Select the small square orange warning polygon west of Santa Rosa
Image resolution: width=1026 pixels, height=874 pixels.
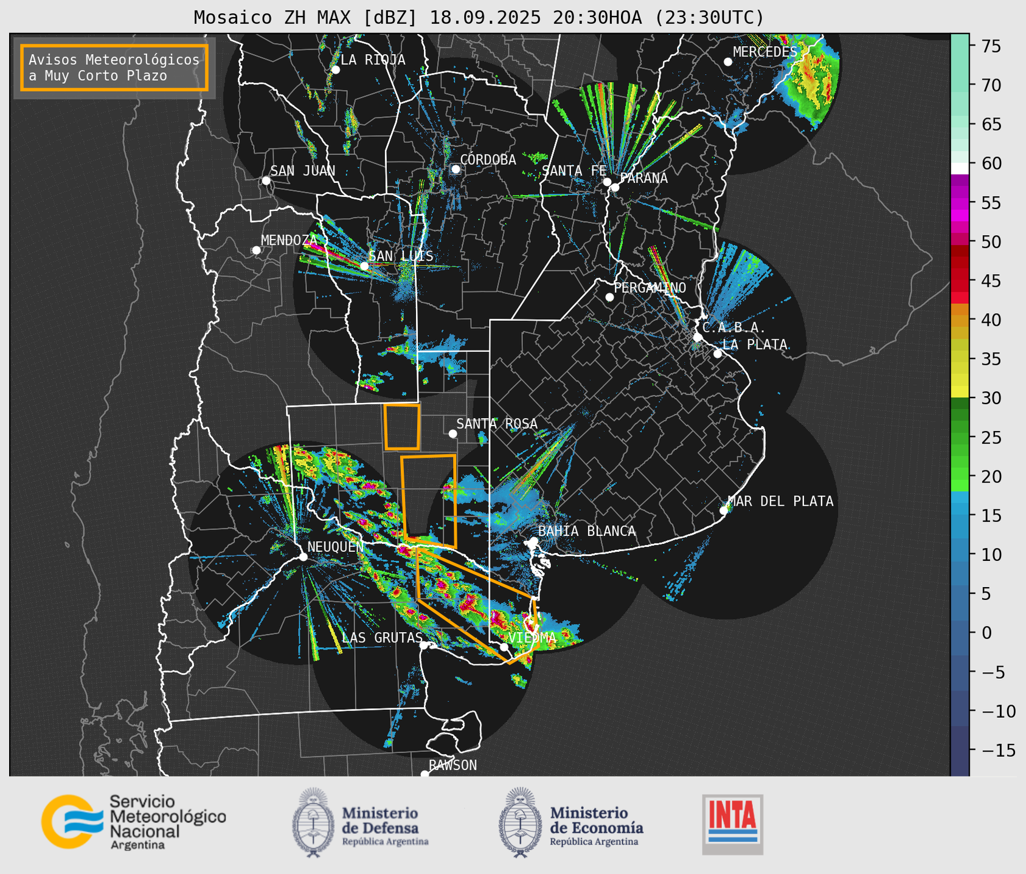click(x=402, y=427)
